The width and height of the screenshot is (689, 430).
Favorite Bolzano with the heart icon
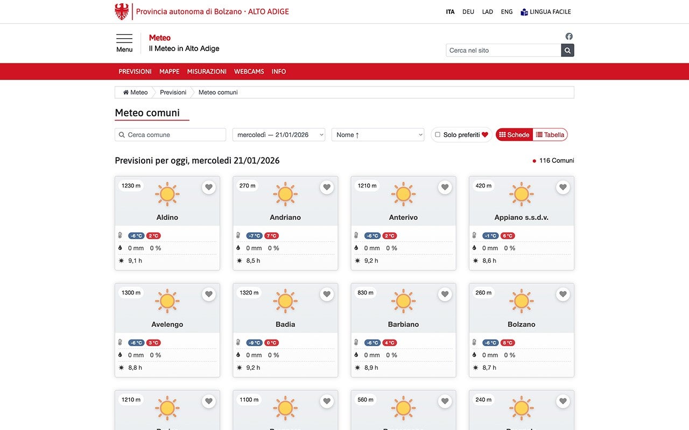coord(563,294)
